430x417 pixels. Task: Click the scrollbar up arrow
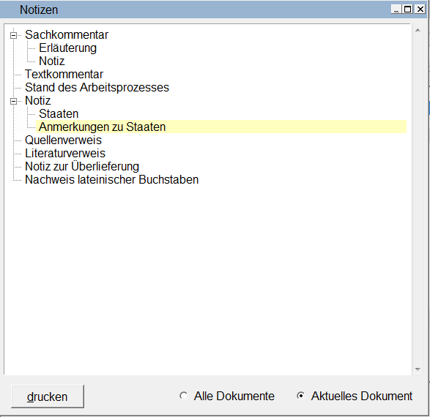pos(418,30)
